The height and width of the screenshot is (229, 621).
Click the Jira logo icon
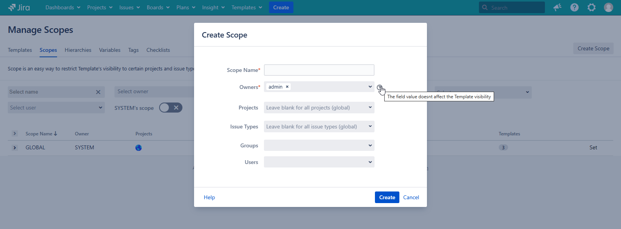12,7
